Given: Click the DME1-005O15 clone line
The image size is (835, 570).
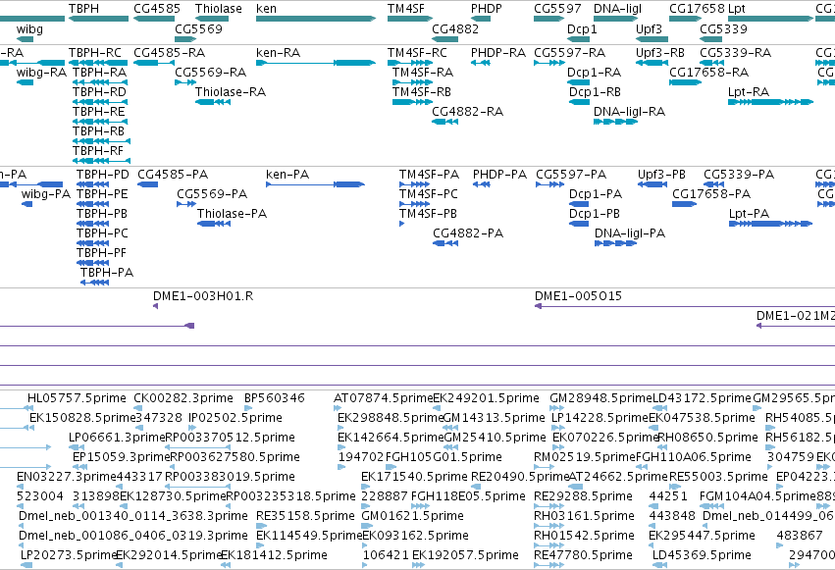Looking at the screenshot, I should [684, 306].
